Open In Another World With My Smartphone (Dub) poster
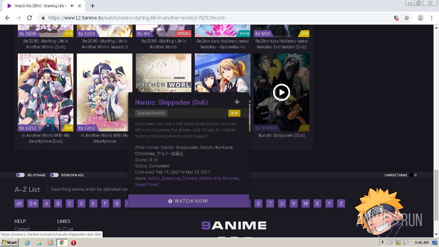 [46, 92]
